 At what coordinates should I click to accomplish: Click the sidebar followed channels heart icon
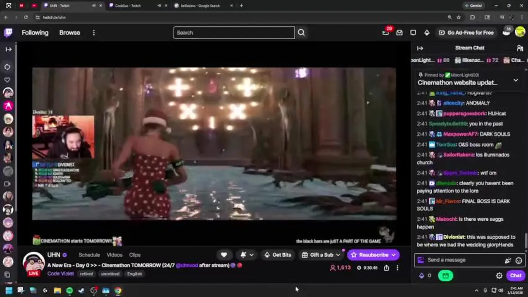pos(7,80)
